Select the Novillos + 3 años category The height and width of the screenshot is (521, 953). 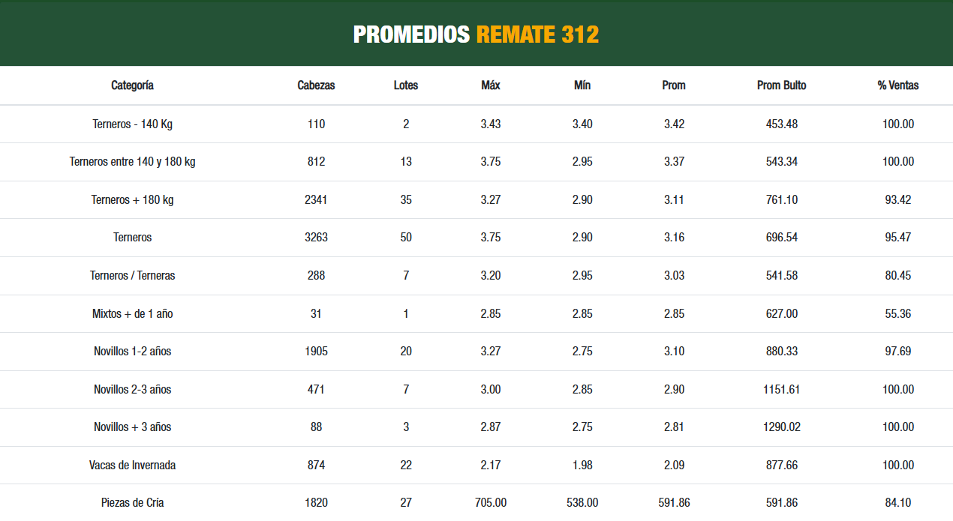click(x=132, y=427)
